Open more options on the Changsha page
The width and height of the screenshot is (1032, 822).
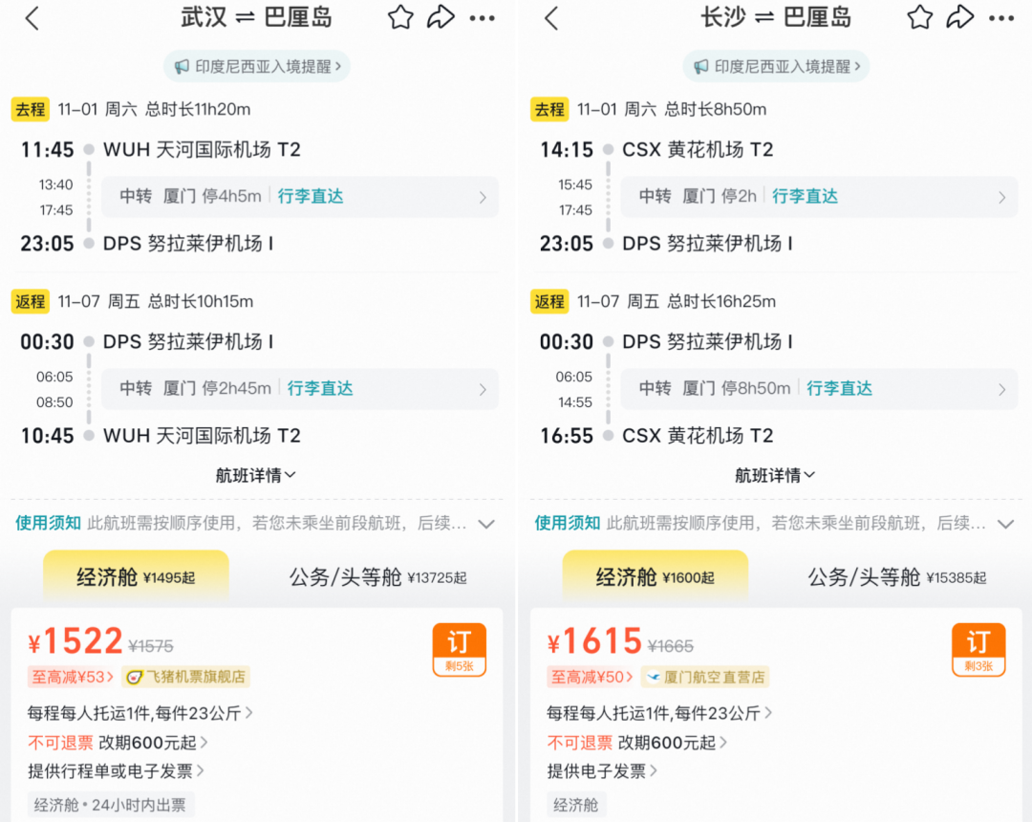[x=1002, y=17]
